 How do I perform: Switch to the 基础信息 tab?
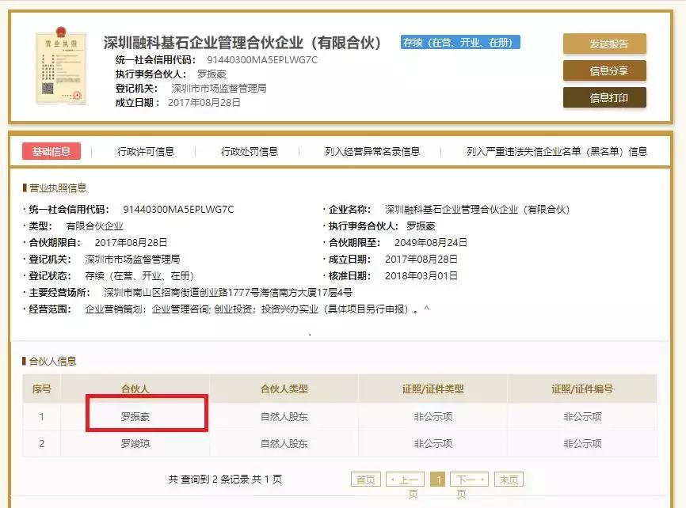51,150
